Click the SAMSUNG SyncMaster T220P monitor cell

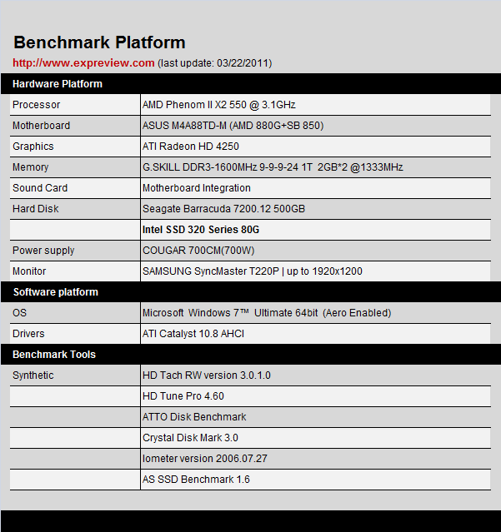(x=252, y=271)
